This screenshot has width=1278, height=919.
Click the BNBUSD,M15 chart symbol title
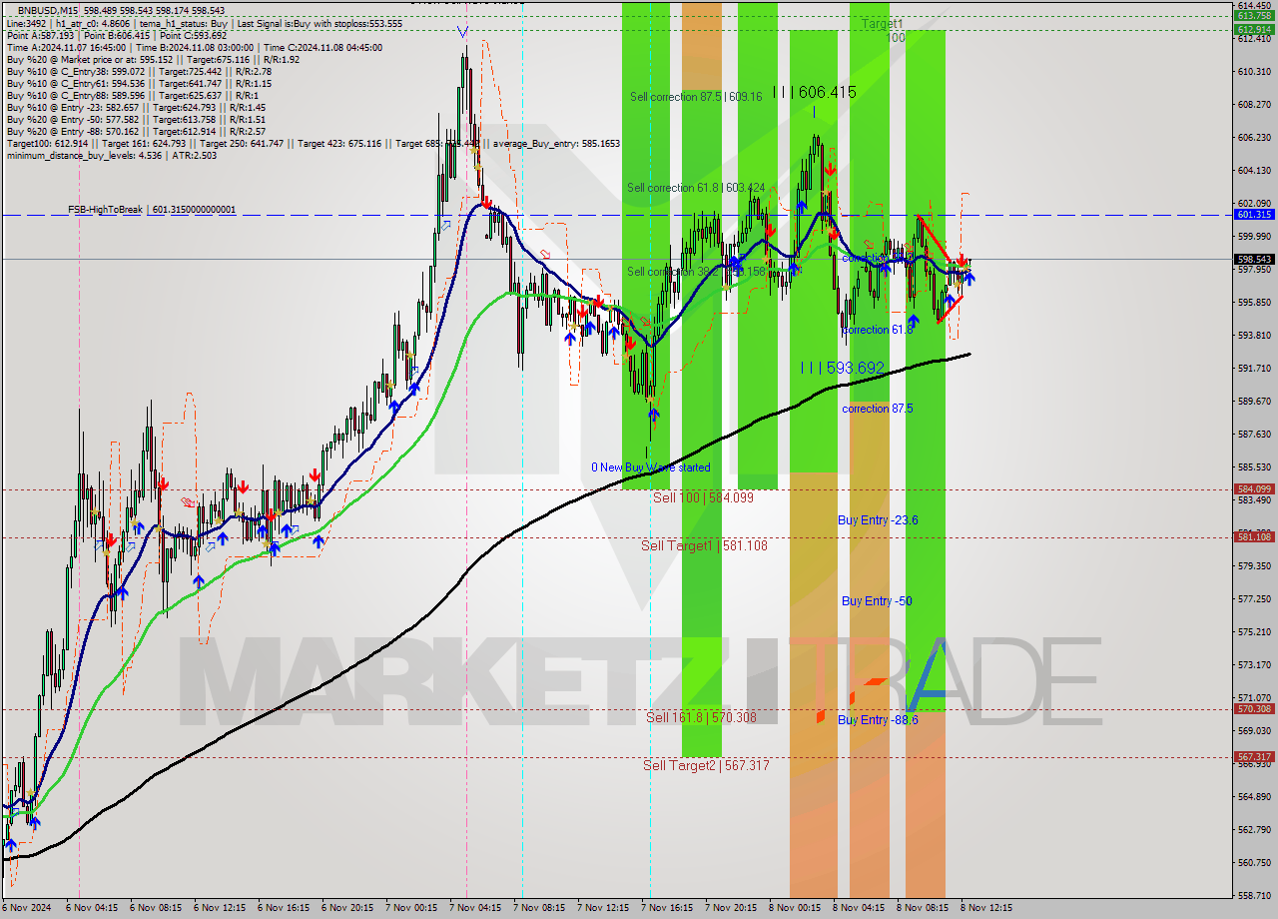(x=48, y=10)
